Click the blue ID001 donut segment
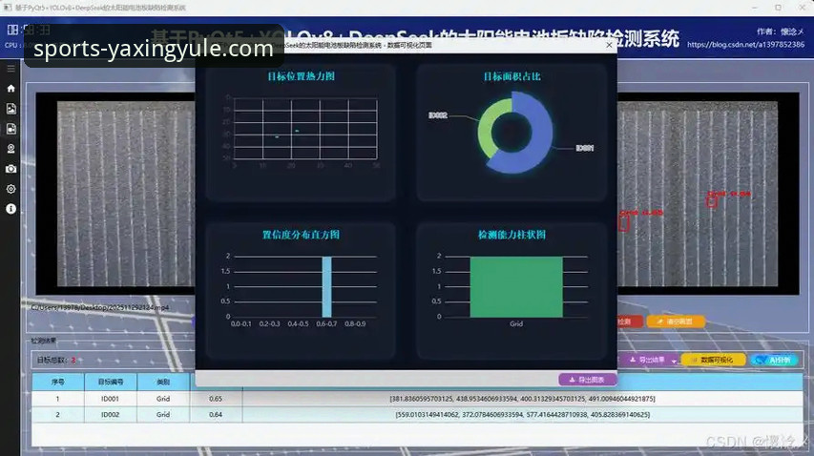814x456 pixels. click(541, 135)
